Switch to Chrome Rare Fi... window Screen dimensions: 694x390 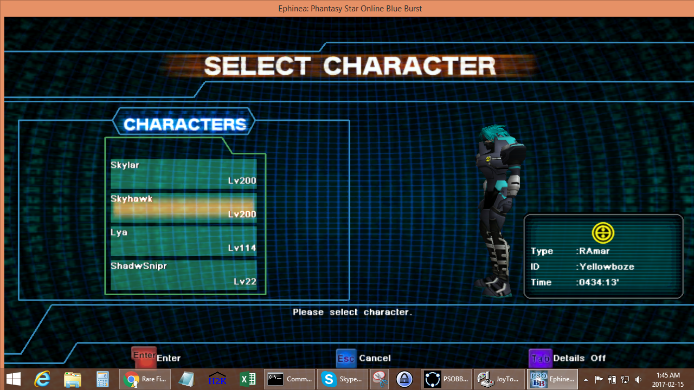145,379
